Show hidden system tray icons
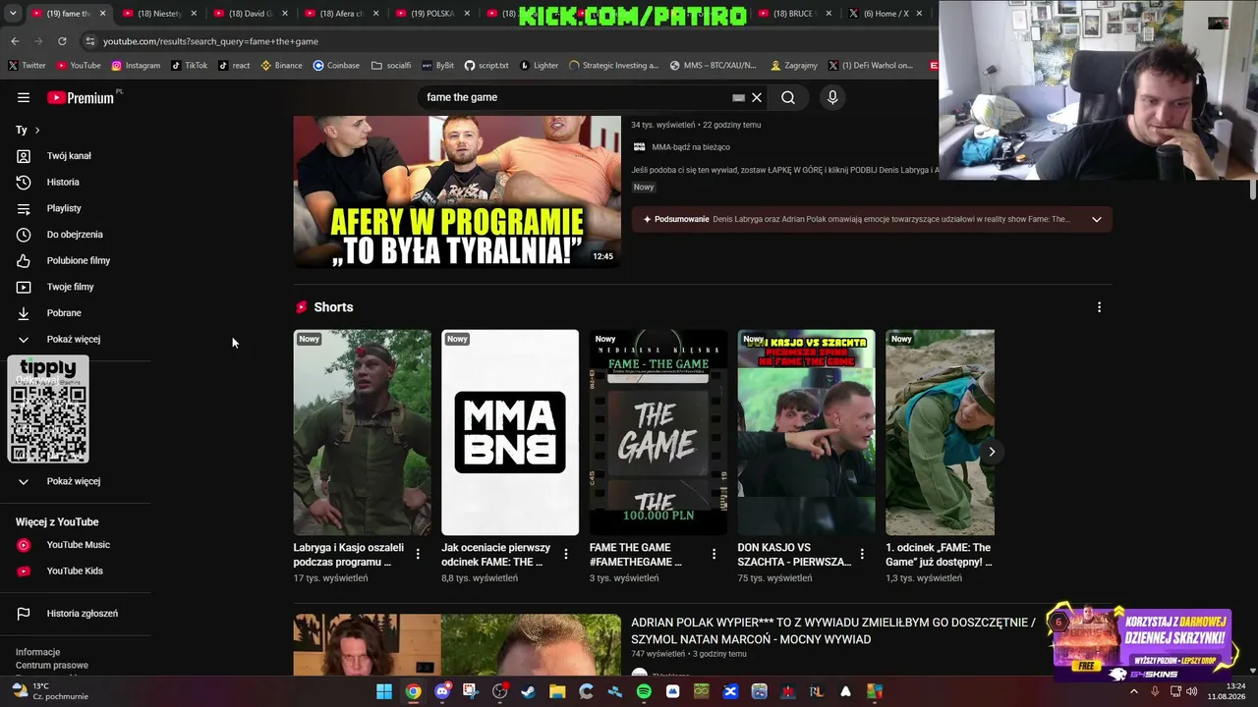The image size is (1258, 707). point(1133,691)
